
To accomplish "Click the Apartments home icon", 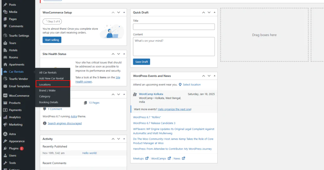I will 5,64.
